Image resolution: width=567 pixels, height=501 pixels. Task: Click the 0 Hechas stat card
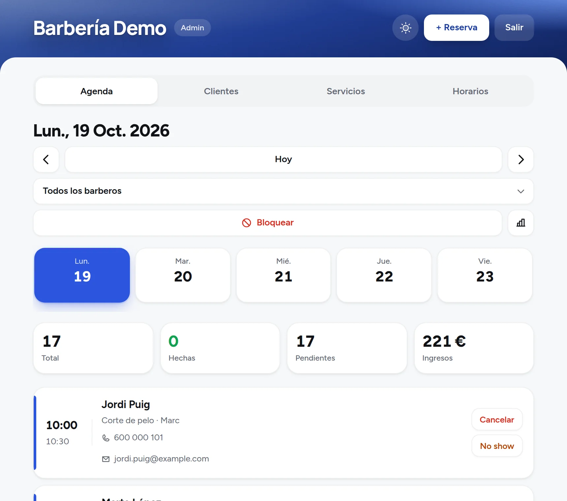coord(220,348)
